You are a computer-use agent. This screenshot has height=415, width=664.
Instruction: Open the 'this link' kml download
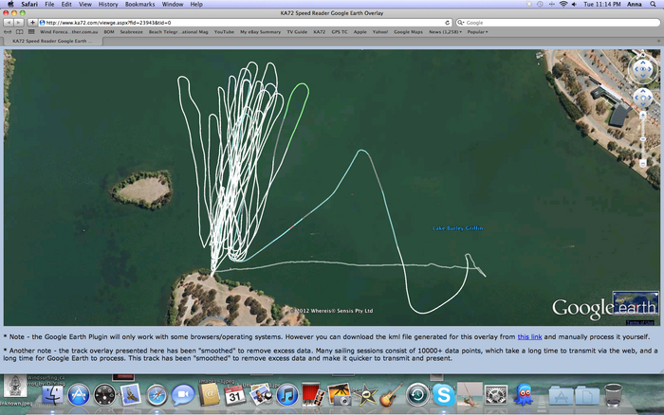[x=529, y=336]
